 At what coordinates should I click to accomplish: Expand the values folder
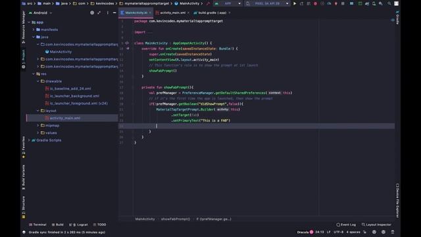tap(38, 133)
